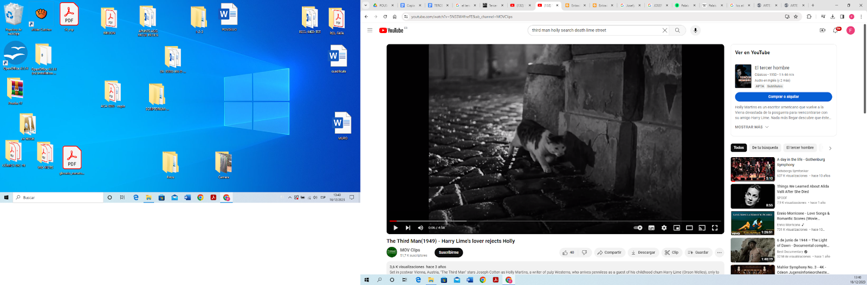Open YouTube create video icon

point(823,30)
